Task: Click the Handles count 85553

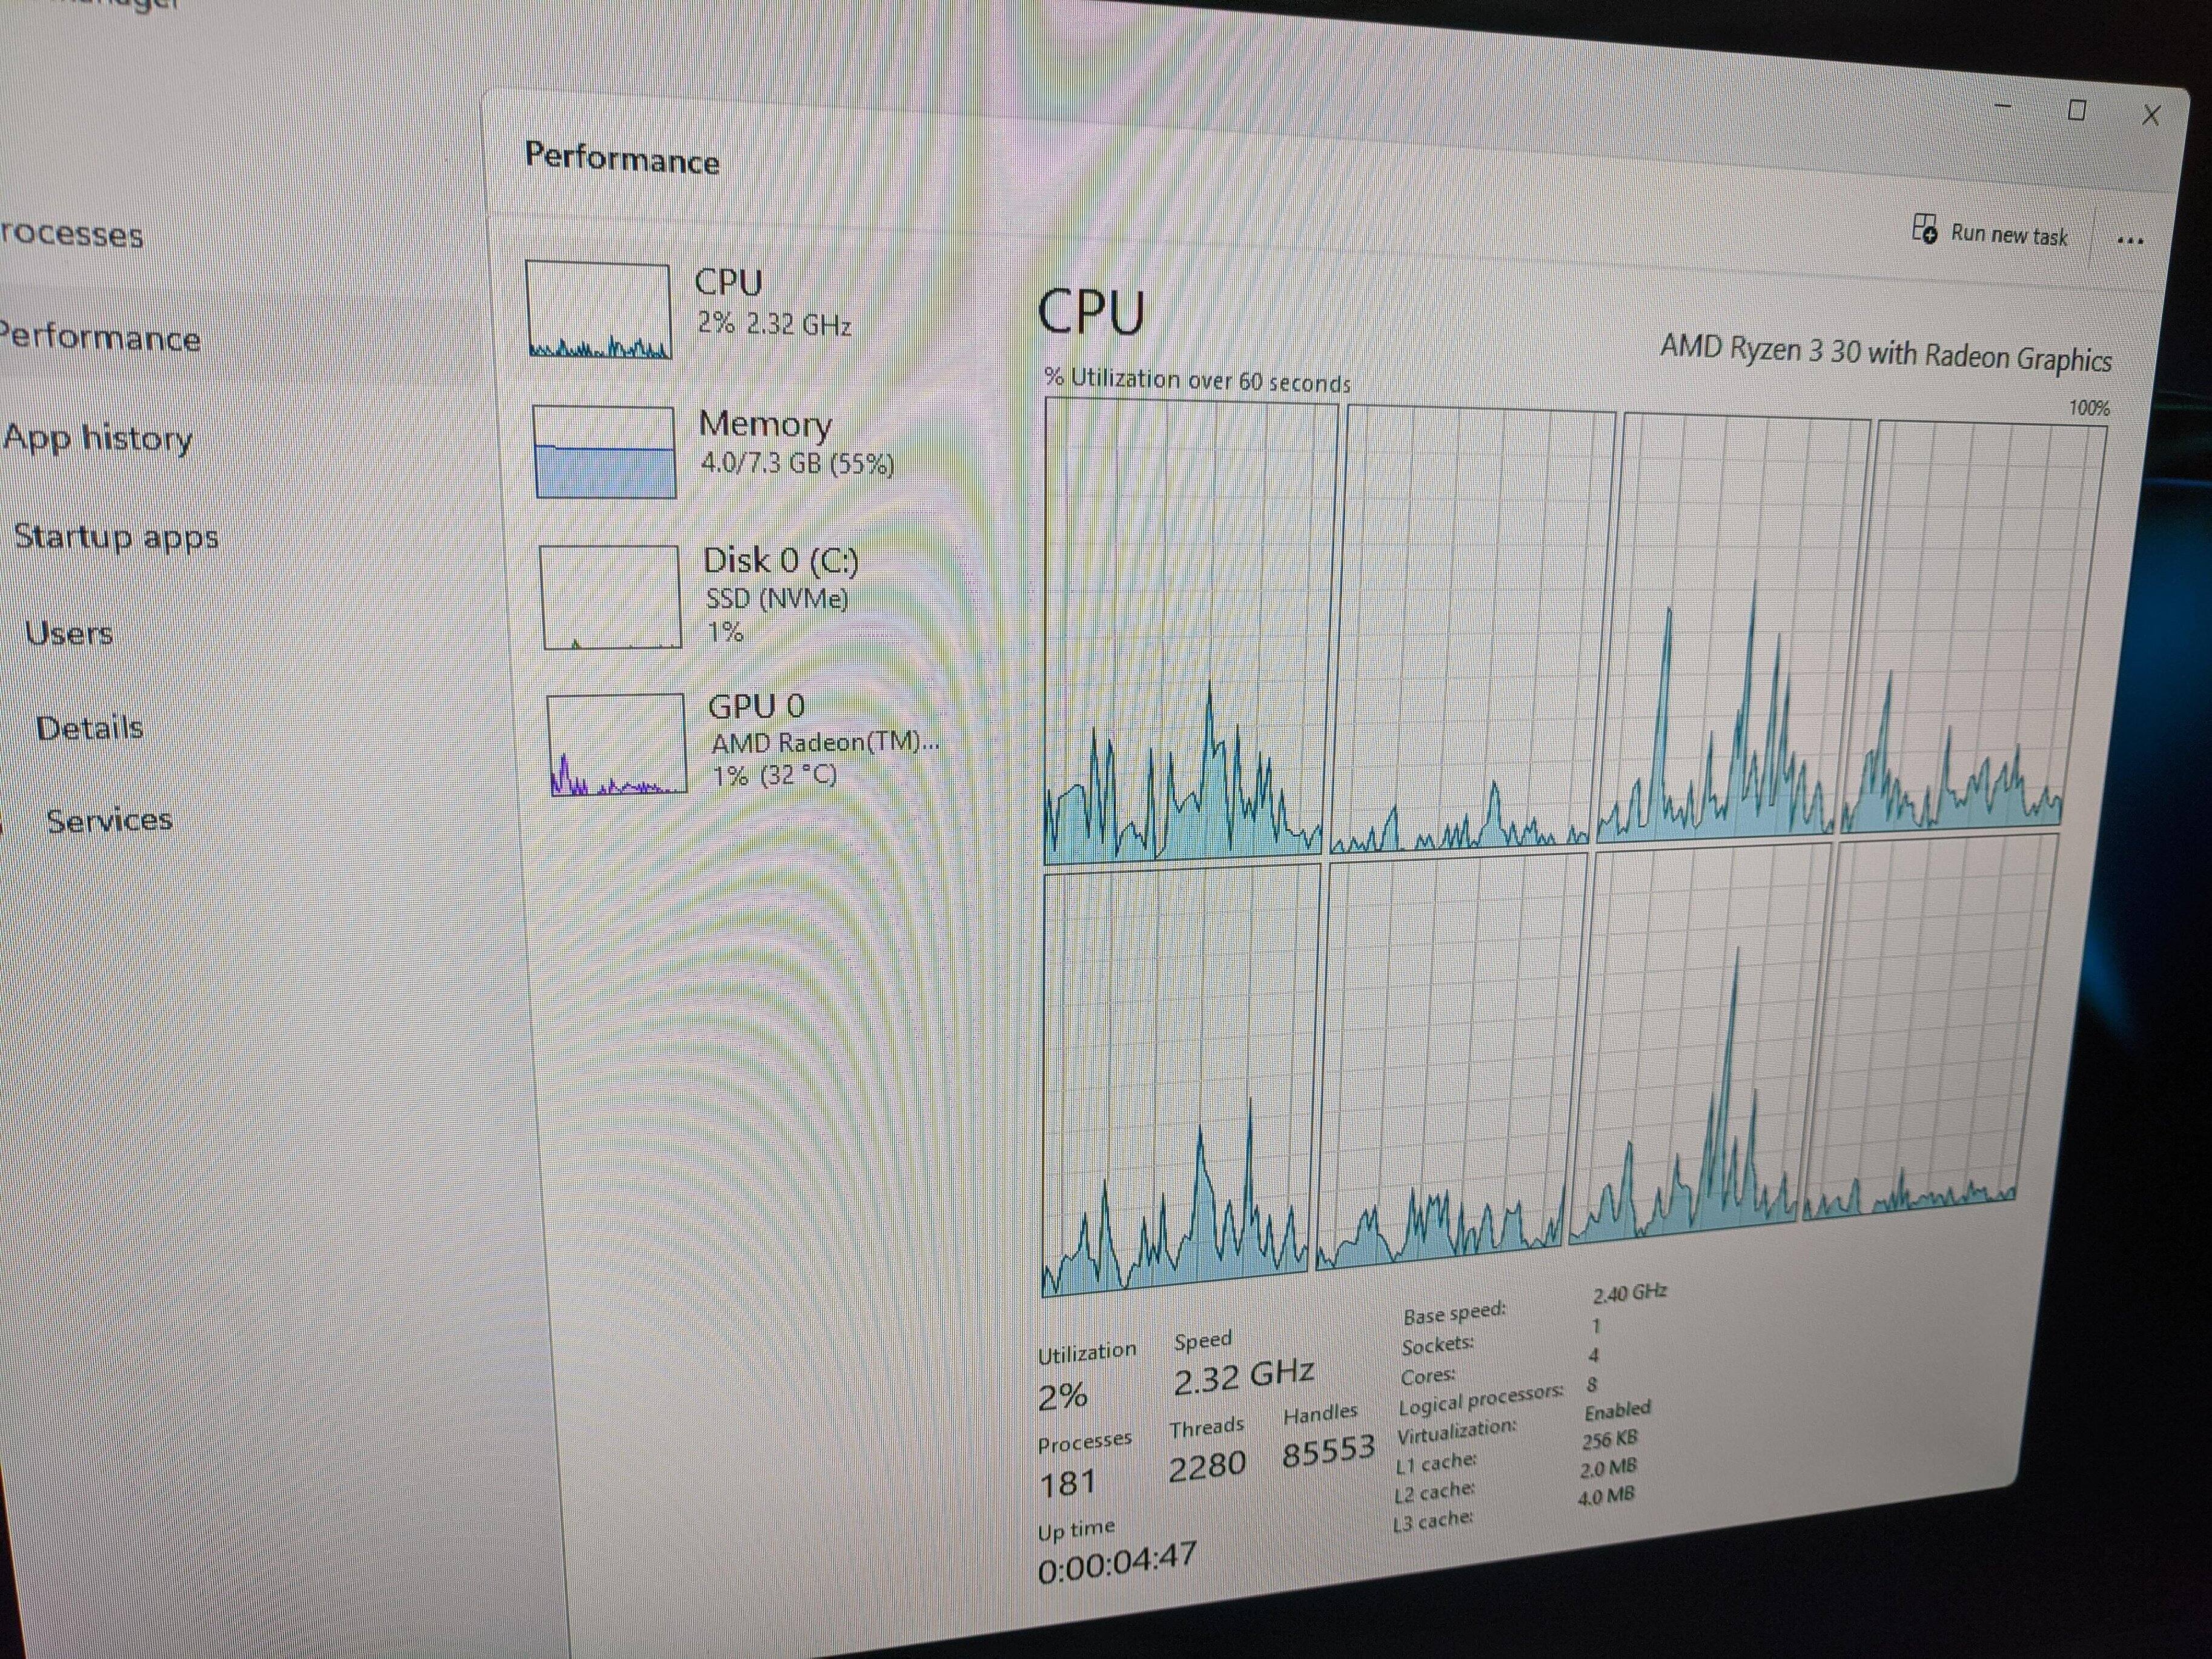Action: (1328, 1451)
